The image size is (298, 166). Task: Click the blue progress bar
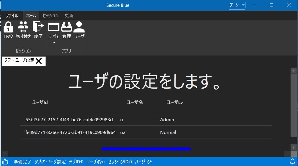pos(146,149)
